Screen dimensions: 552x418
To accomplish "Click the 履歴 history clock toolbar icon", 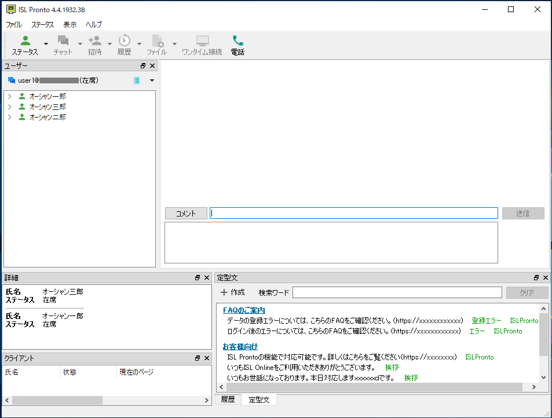I will (x=125, y=41).
